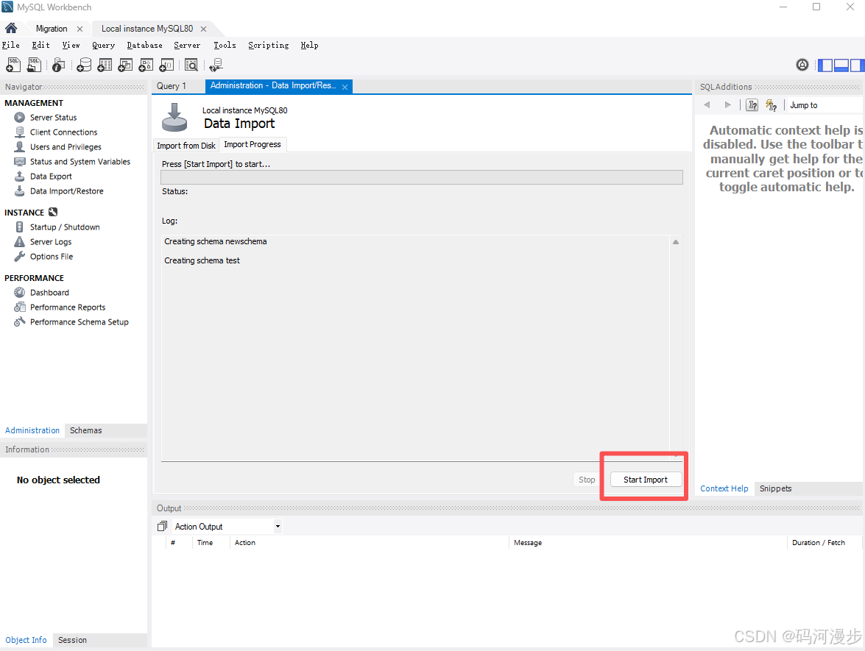The height and width of the screenshot is (651, 865).
Task: Create a new stored procedure icon
Action: click(x=146, y=65)
